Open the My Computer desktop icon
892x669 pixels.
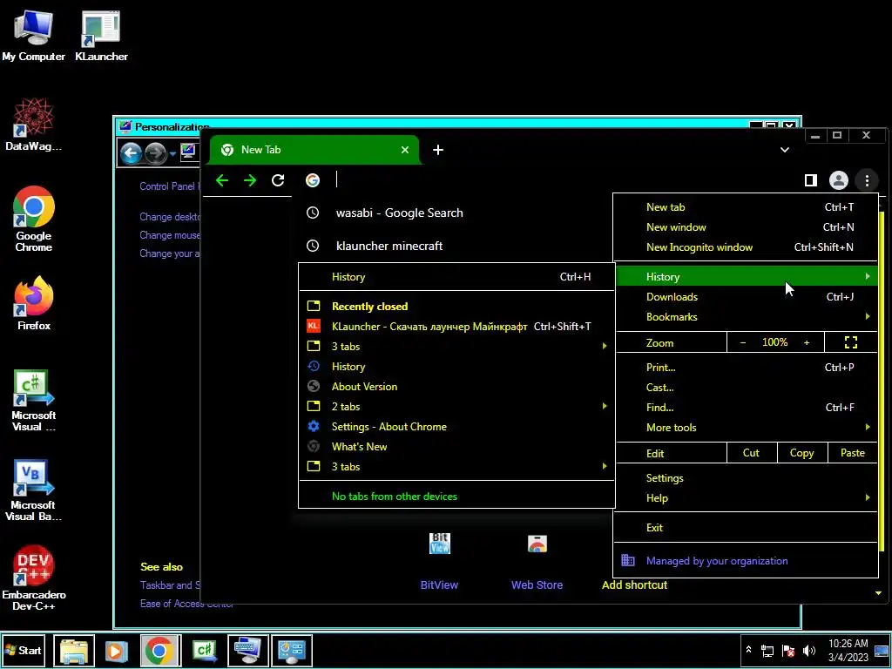tap(33, 37)
